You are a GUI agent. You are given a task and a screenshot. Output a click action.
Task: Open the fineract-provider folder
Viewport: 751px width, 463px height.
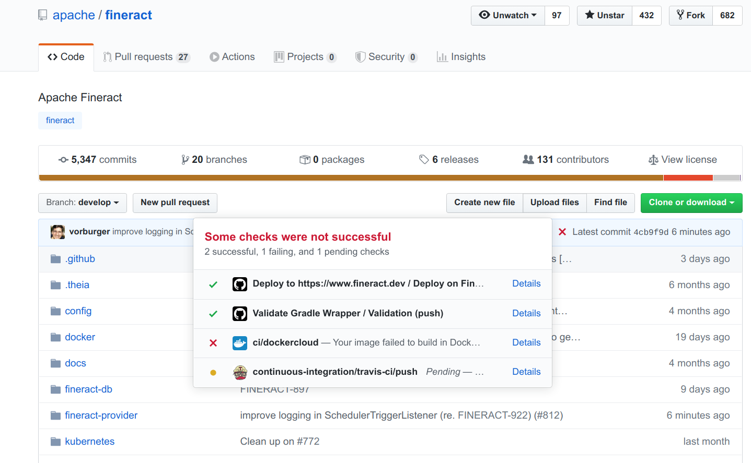(101, 415)
